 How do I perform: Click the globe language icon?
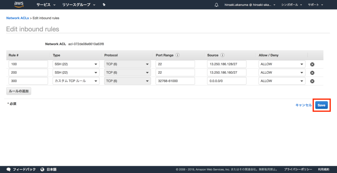click(x=42, y=169)
